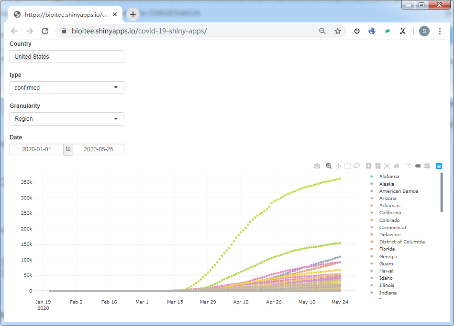Click the autoscale plot icon
454x326 pixels.
tap(387, 166)
